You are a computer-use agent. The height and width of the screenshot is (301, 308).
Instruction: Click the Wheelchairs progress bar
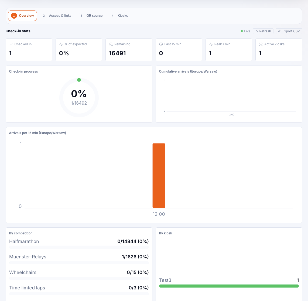pos(79,278)
